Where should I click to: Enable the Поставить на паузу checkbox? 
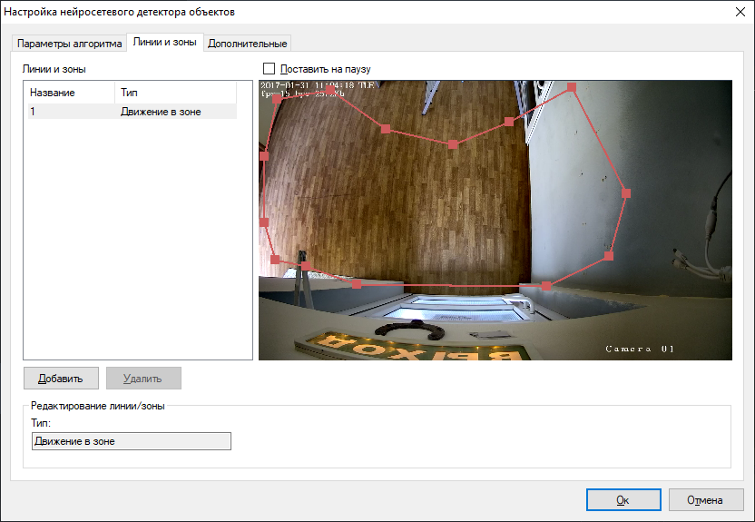[269, 69]
